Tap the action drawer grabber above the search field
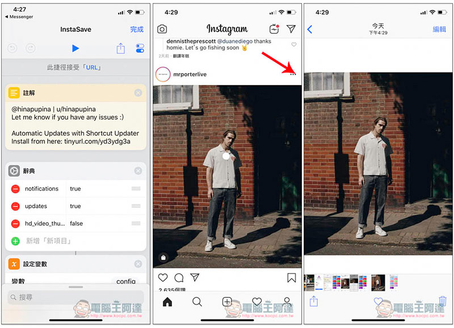454x328 pixels. [x=76, y=287]
